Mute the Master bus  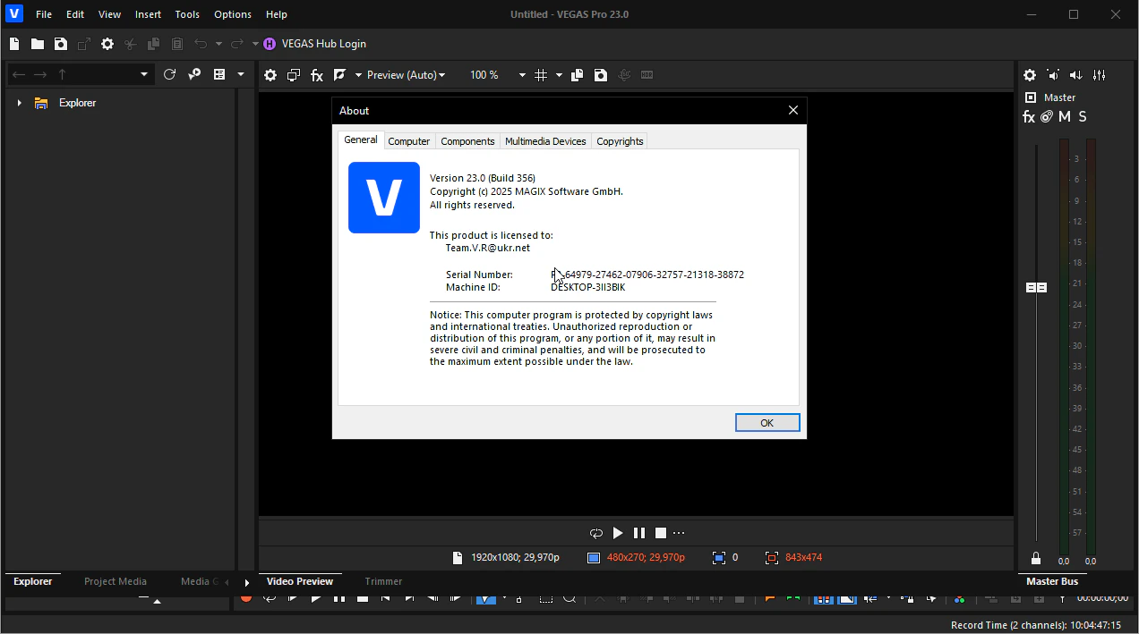pyautogui.click(x=1065, y=117)
